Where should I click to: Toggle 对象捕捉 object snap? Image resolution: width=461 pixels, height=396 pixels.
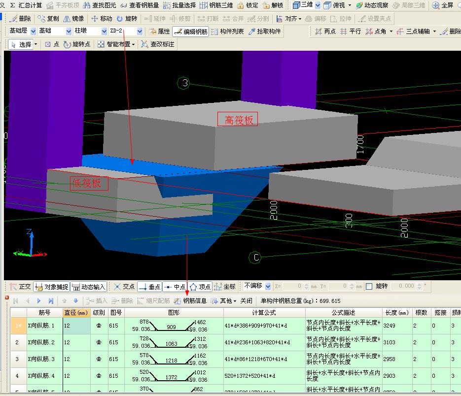[x=51, y=287]
